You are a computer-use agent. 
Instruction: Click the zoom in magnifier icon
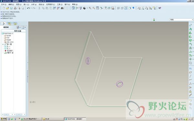[x=90, y=8]
